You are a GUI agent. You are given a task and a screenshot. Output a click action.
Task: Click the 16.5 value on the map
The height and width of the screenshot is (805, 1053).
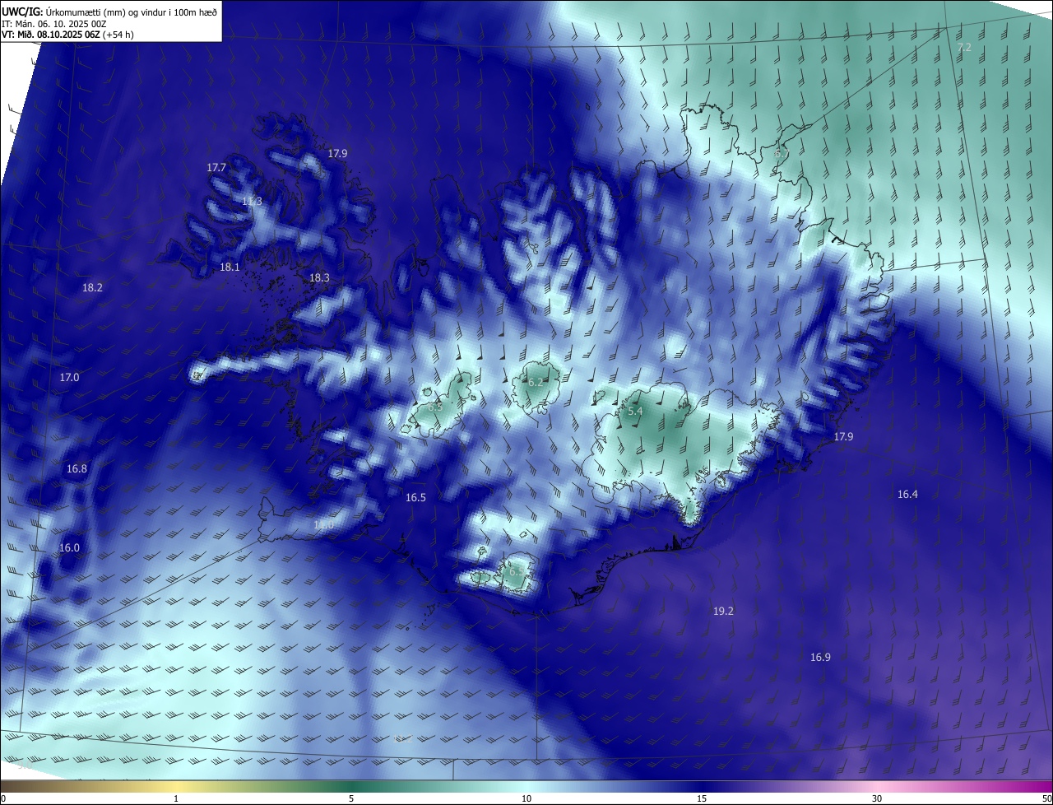pyautogui.click(x=415, y=498)
